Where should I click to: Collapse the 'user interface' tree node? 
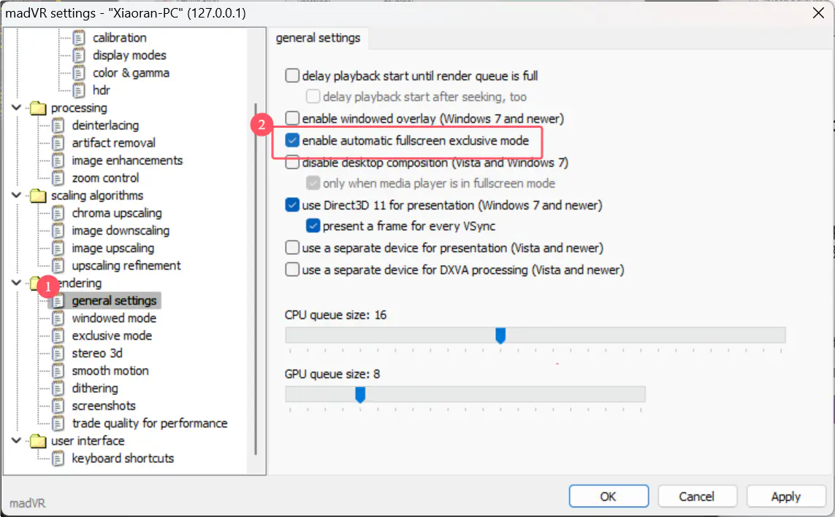pos(18,441)
